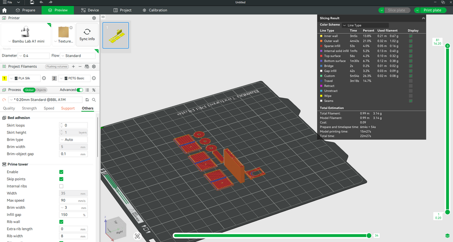Click the compare presets icon beside Advanced
Viewport: 453px width, 242px height.
pos(94,90)
